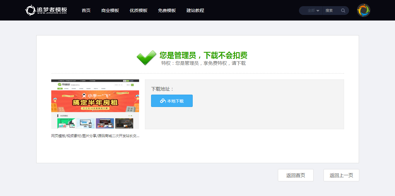Click the 追梦者模板 site logo
Viewport: 395px width, 196px height.
point(46,10)
